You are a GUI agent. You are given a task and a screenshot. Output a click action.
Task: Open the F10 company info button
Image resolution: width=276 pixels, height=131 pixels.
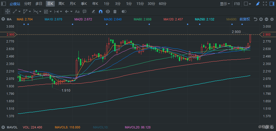click(x=237, y=4)
